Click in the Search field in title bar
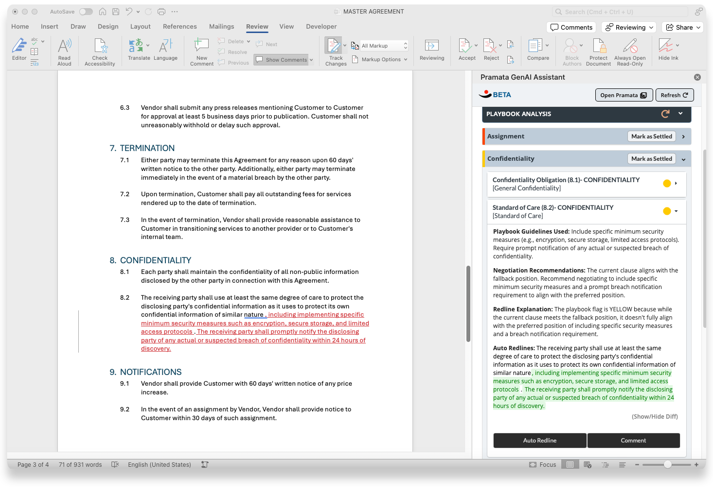 pyautogui.click(x=620, y=12)
